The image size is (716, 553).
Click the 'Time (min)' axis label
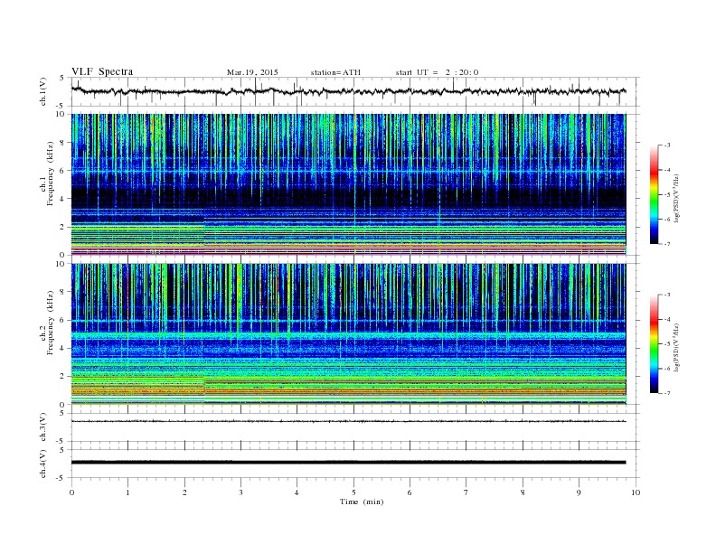point(362,501)
